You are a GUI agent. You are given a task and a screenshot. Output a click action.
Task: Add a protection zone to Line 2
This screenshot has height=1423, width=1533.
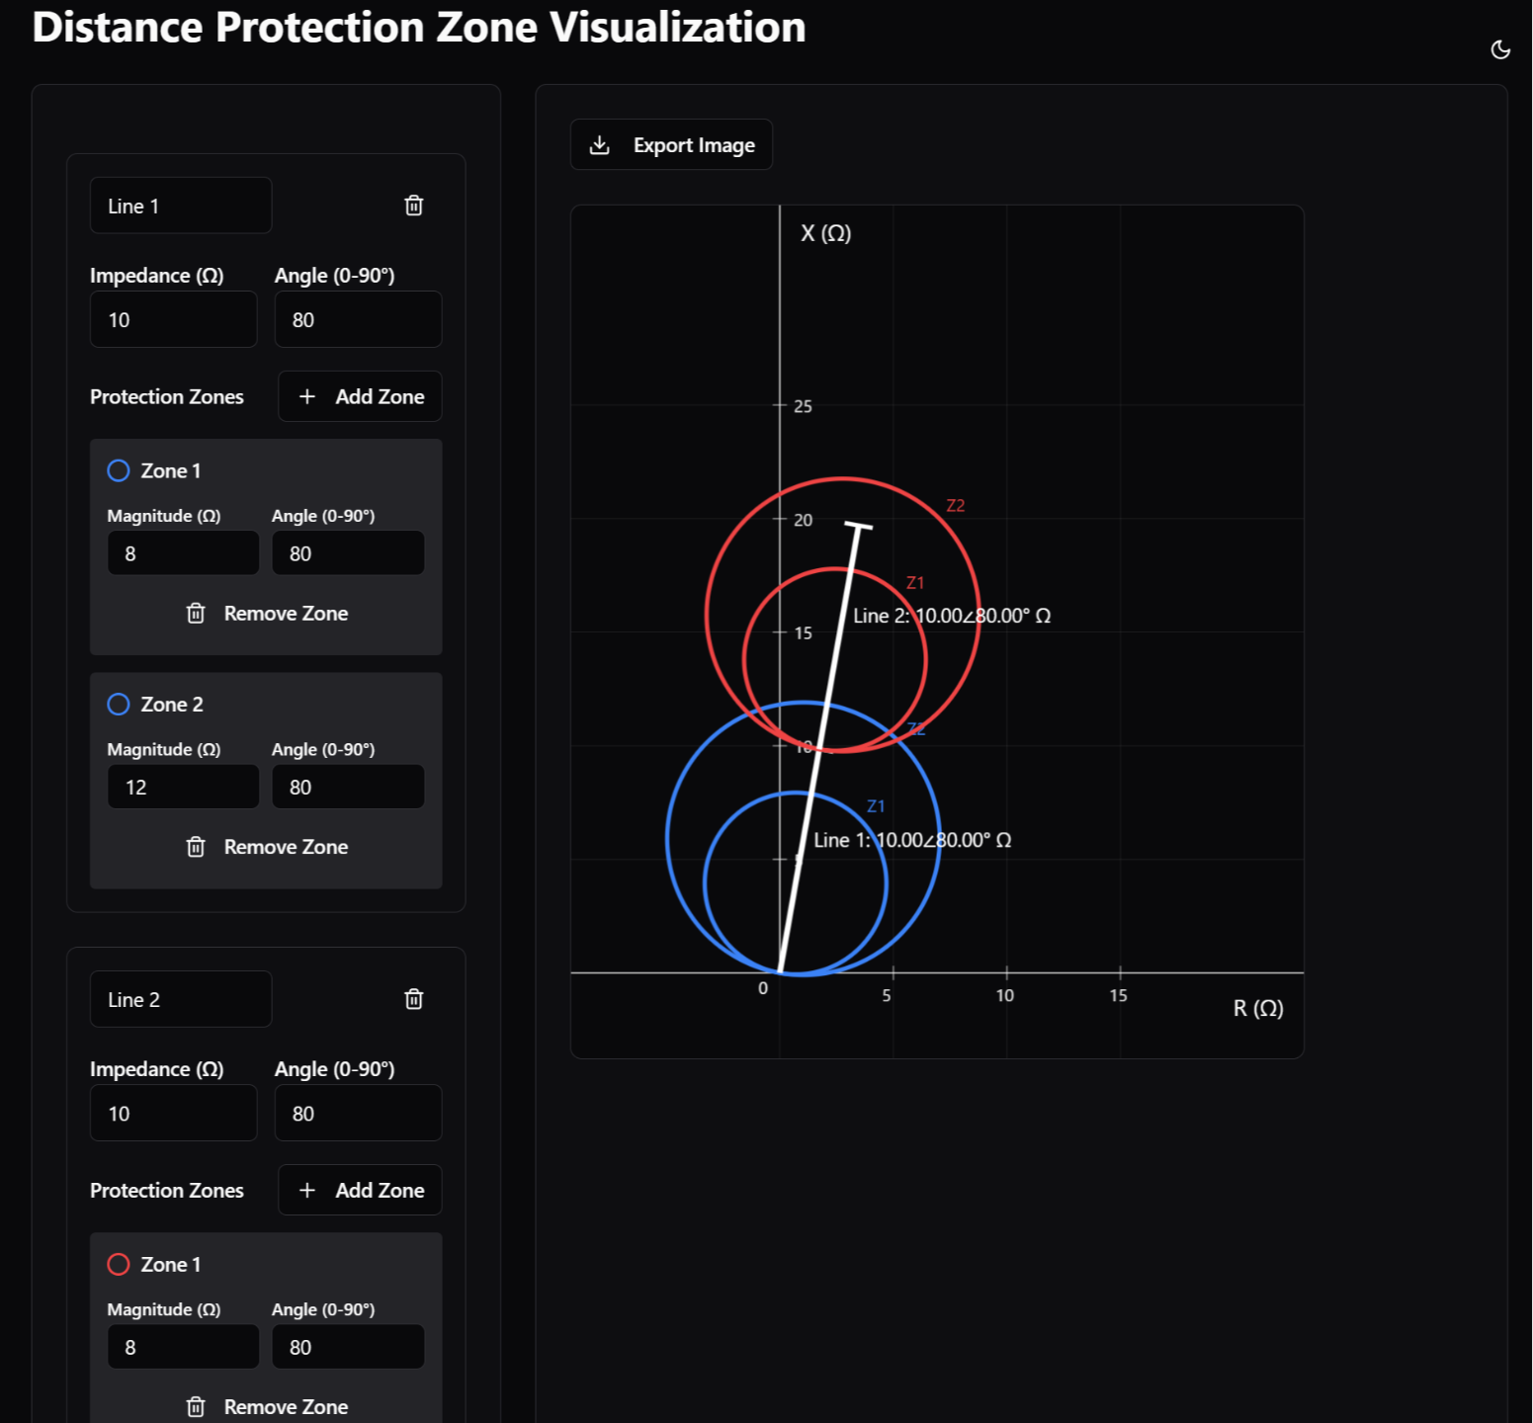[360, 1190]
